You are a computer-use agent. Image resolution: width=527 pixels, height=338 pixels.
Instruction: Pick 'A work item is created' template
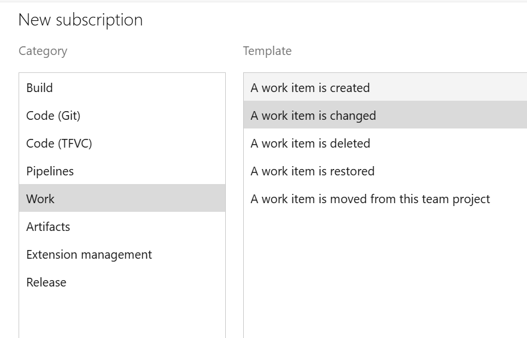pyautogui.click(x=310, y=88)
